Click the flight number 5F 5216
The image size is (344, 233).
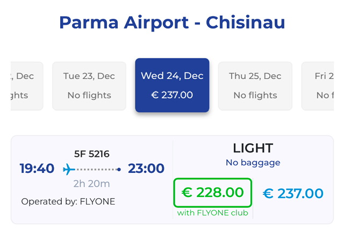point(92,154)
